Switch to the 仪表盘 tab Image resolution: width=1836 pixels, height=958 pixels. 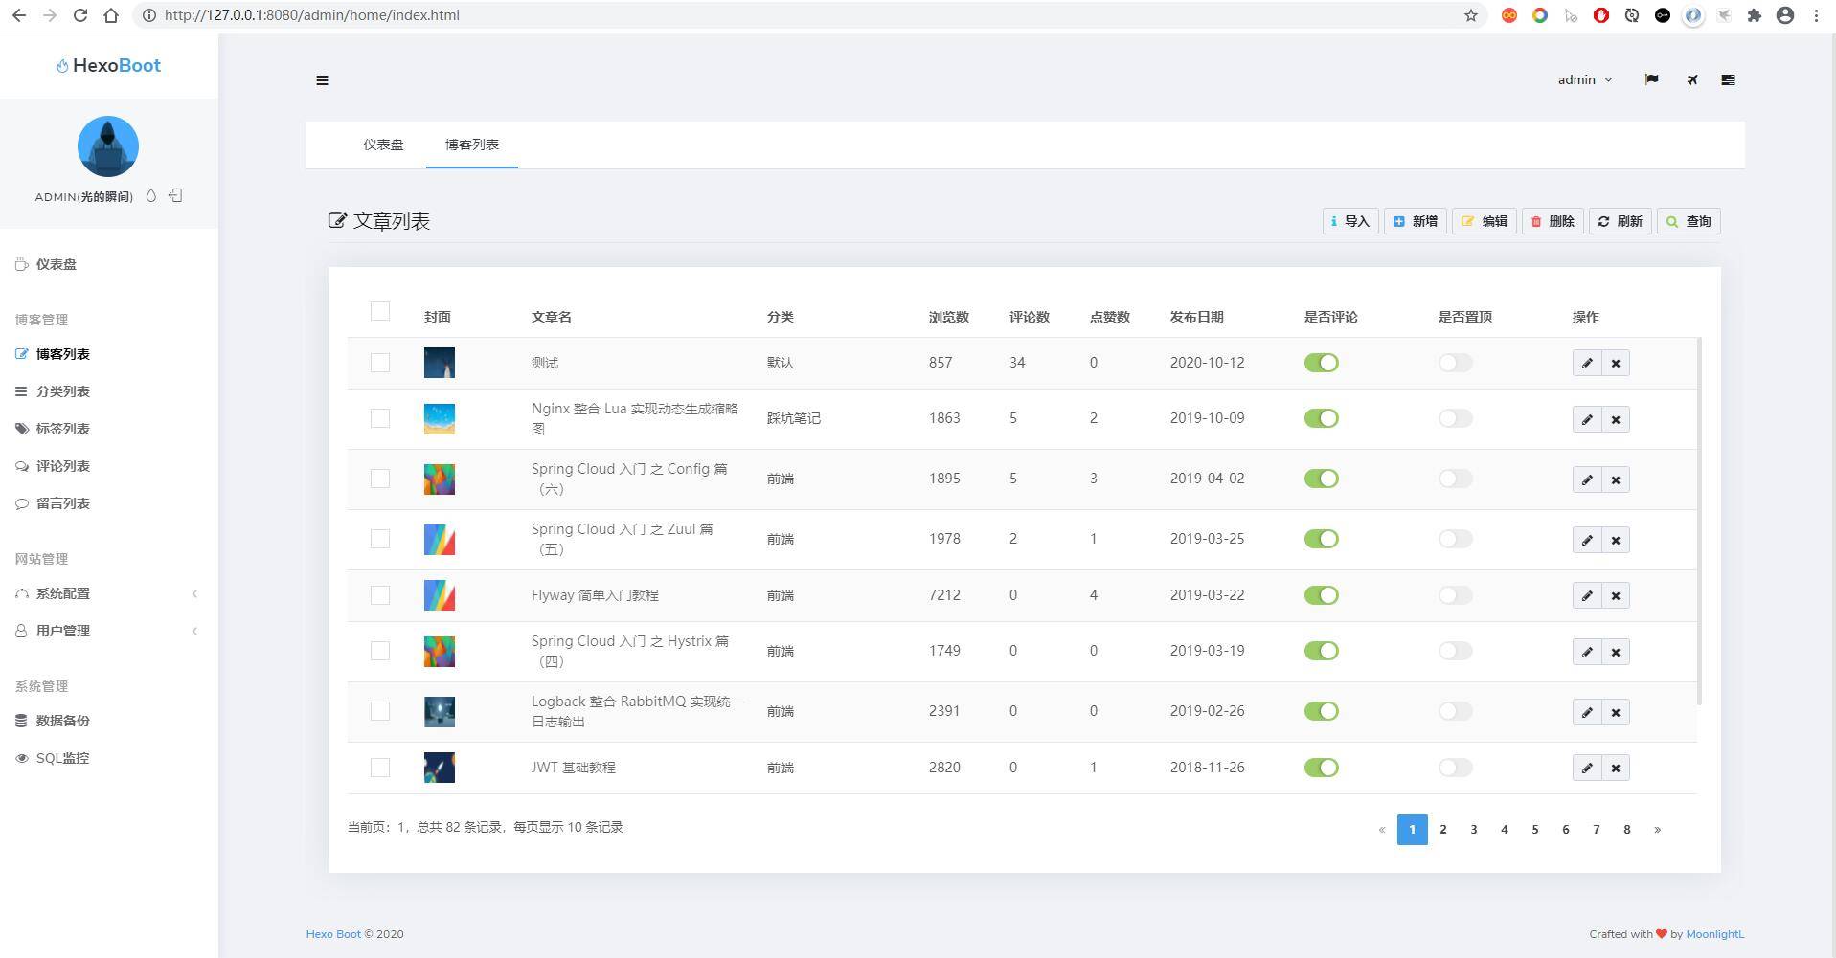[383, 145]
